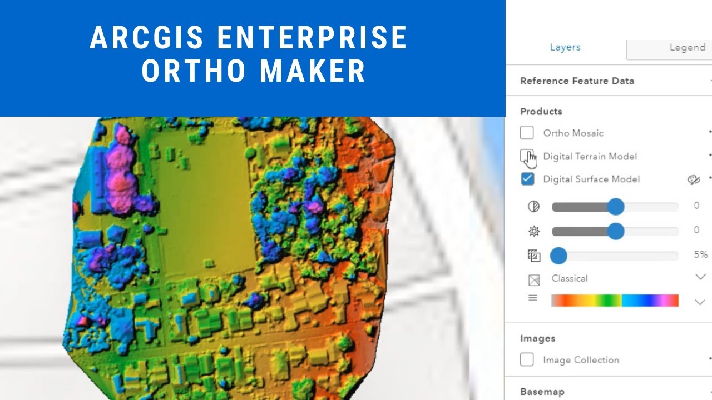Viewport: 712px width, 400px height.
Task: Click the Ortho Mosaic layer label
Action: 573,133
